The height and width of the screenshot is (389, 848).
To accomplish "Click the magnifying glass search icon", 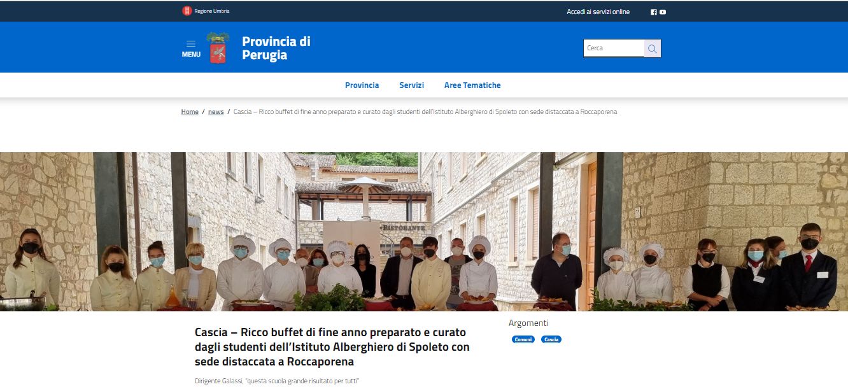I will click(x=652, y=48).
